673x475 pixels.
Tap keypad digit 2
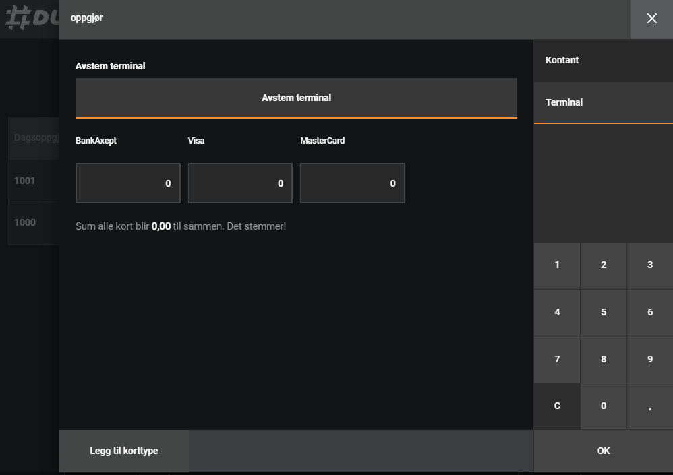pyautogui.click(x=604, y=265)
